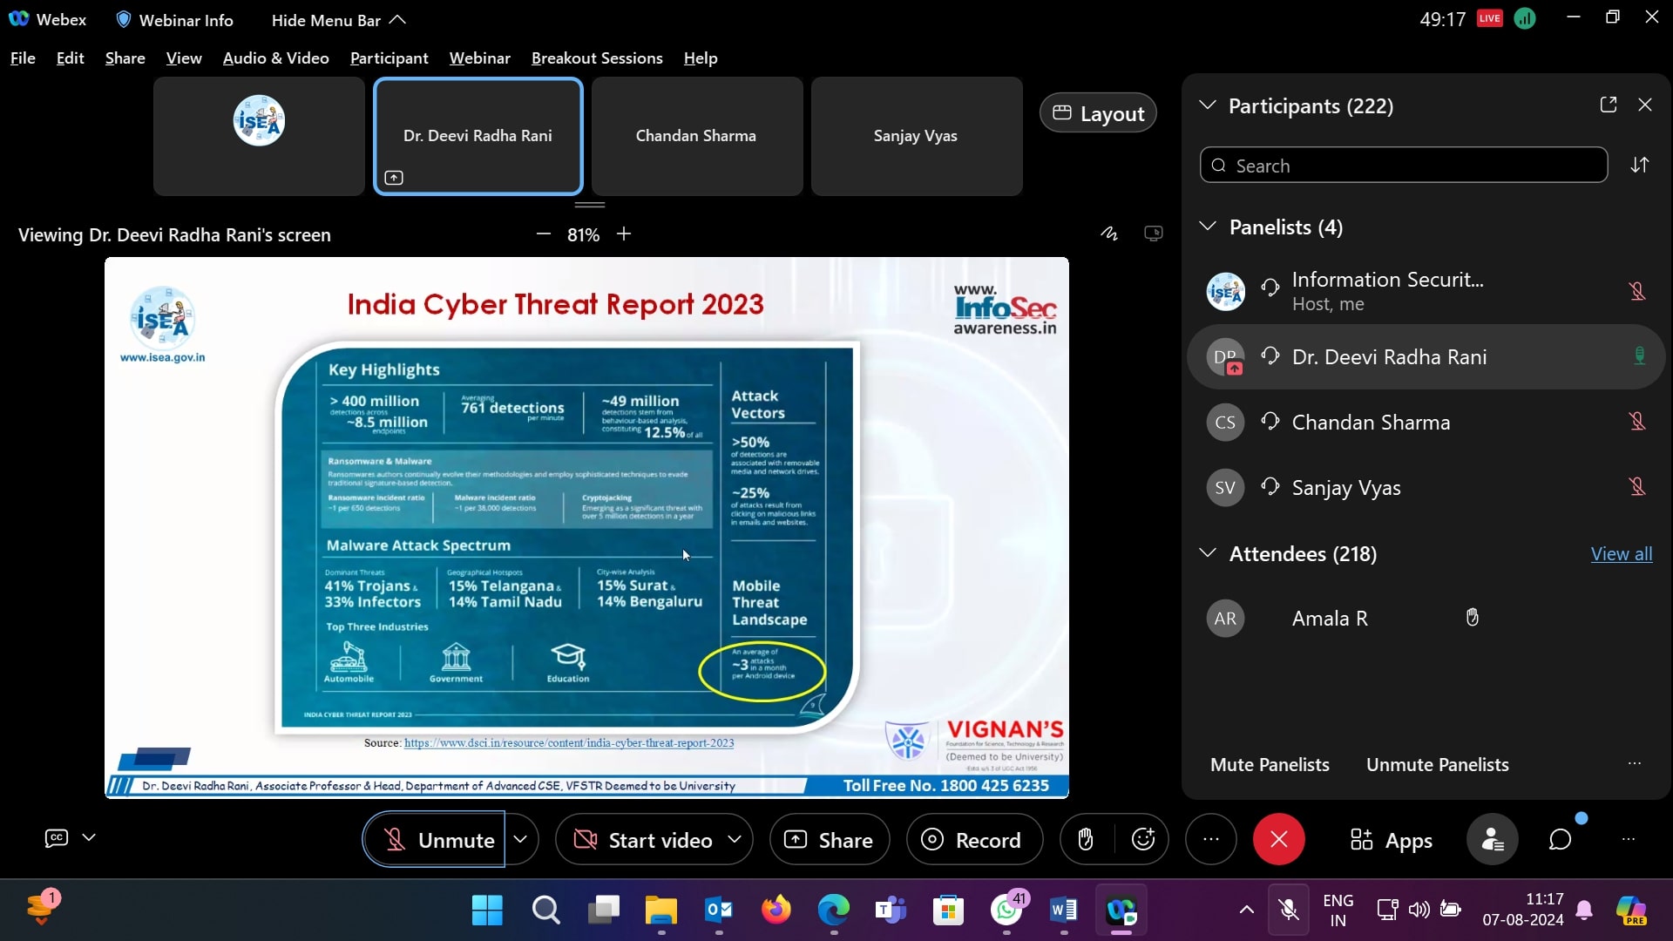Unmute Chandan Sharma's microphone in list
The height and width of the screenshot is (941, 1673).
1637,422
